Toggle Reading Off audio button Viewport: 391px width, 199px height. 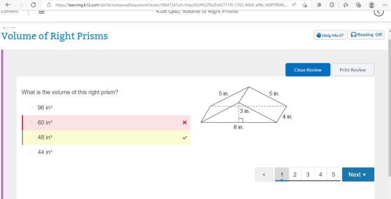coord(366,35)
